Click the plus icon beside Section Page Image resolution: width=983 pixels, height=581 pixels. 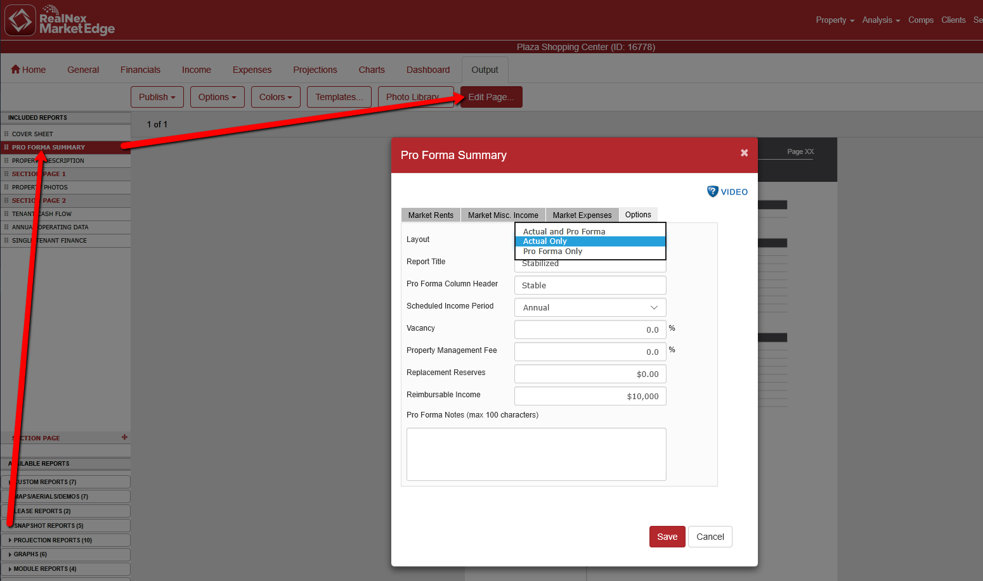click(124, 437)
